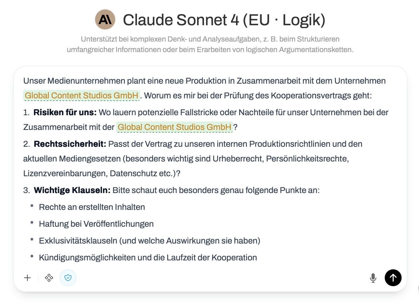Click the Lizenzvereinbarungen, Datenschutz etc. line
The width and height of the screenshot is (419, 303).
click(x=102, y=173)
